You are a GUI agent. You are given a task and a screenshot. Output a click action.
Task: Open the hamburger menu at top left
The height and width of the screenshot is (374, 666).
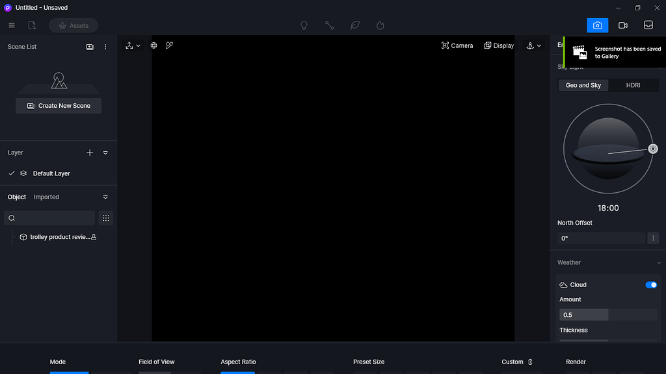point(11,25)
